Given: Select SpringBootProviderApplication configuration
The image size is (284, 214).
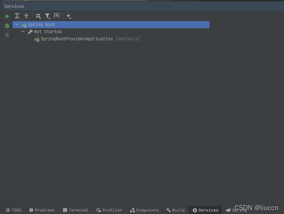Looking at the screenshot, I should 111,39.
